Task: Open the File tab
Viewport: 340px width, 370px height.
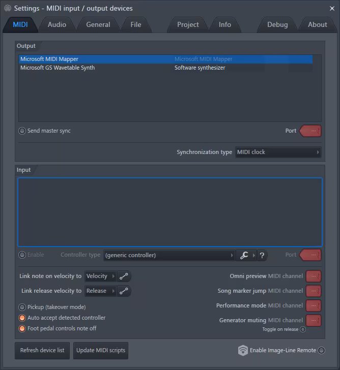Action: (136, 25)
